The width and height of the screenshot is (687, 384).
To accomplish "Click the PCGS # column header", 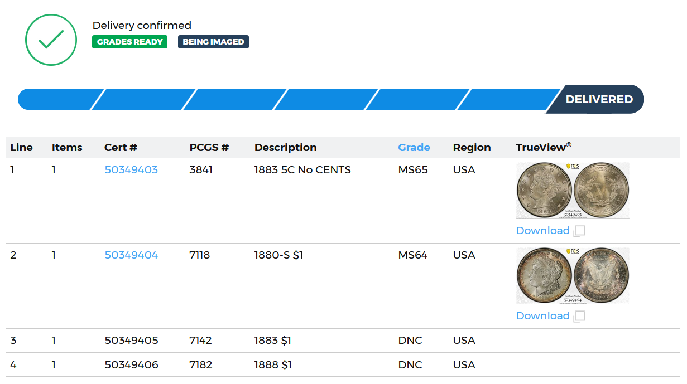I will point(209,148).
